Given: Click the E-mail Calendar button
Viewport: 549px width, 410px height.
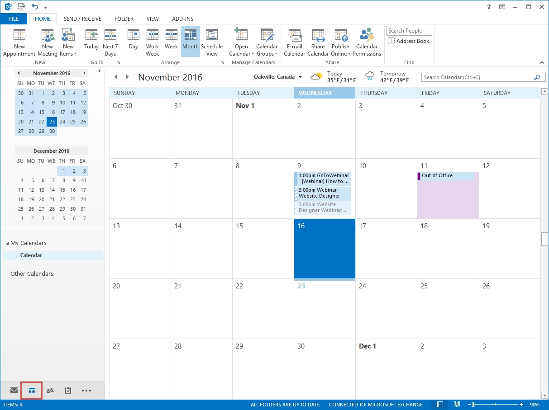Looking at the screenshot, I should point(295,42).
